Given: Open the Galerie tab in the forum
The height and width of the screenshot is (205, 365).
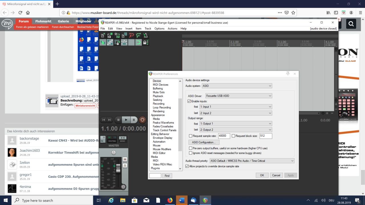Looking at the screenshot, I should [63, 21].
